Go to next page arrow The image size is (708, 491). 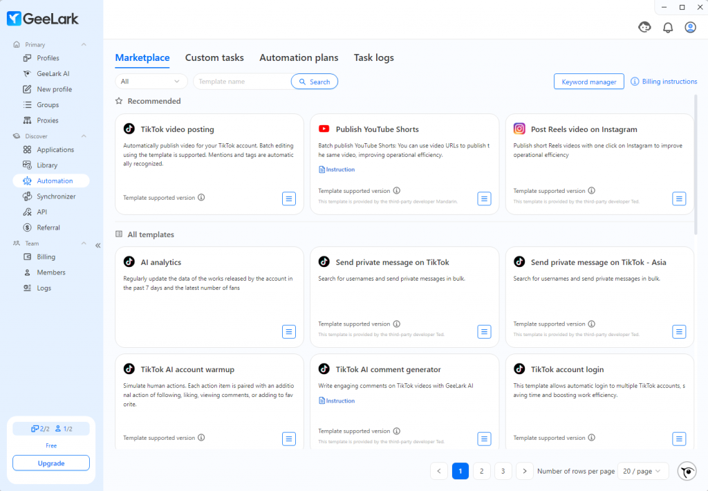tap(524, 471)
